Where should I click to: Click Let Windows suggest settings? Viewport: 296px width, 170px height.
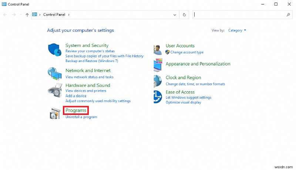point(188,98)
